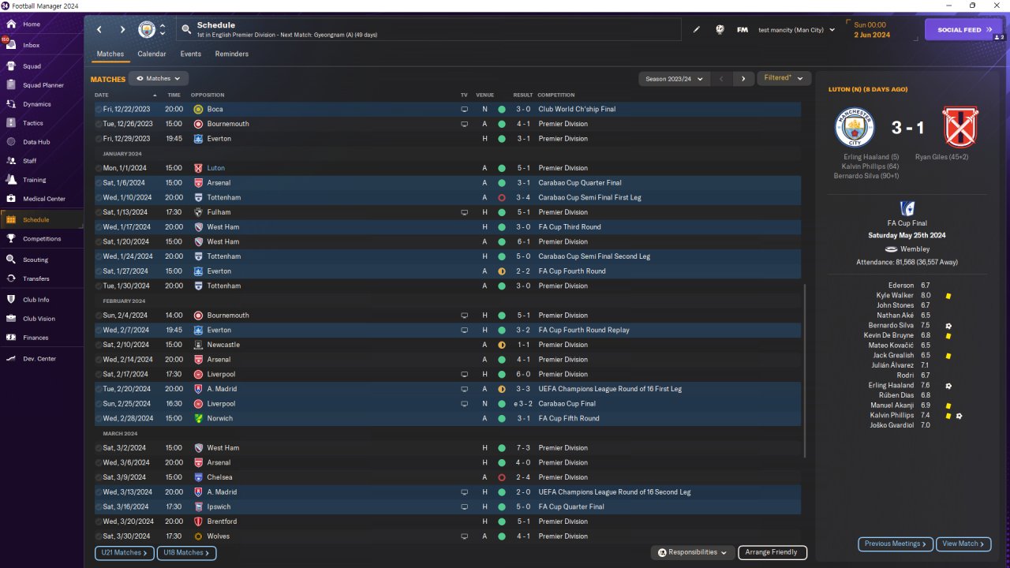Click the Previous Meetings button
Image resolution: width=1010 pixels, height=568 pixels.
click(x=896, y=544)
